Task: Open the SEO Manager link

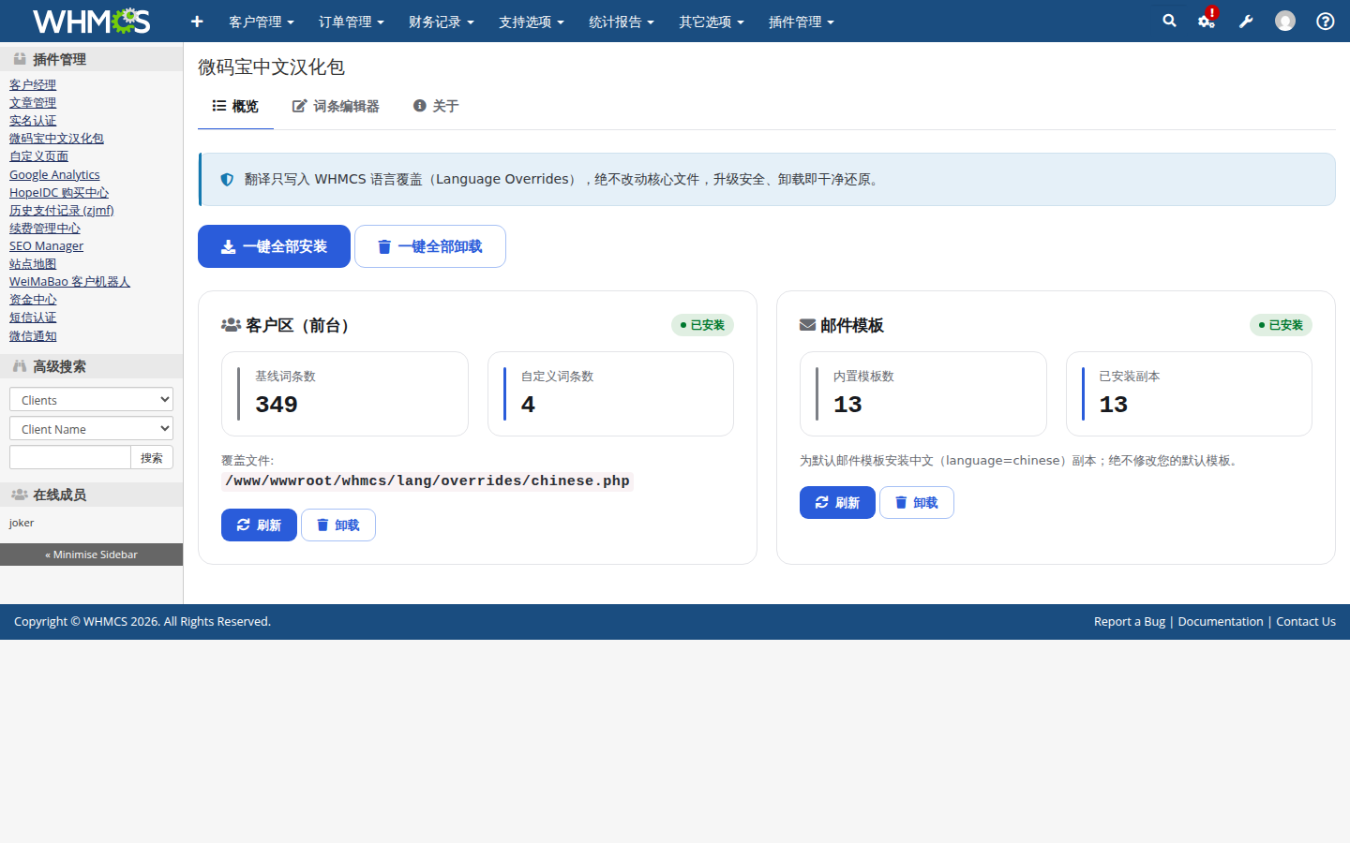Action: click(46, 245)
